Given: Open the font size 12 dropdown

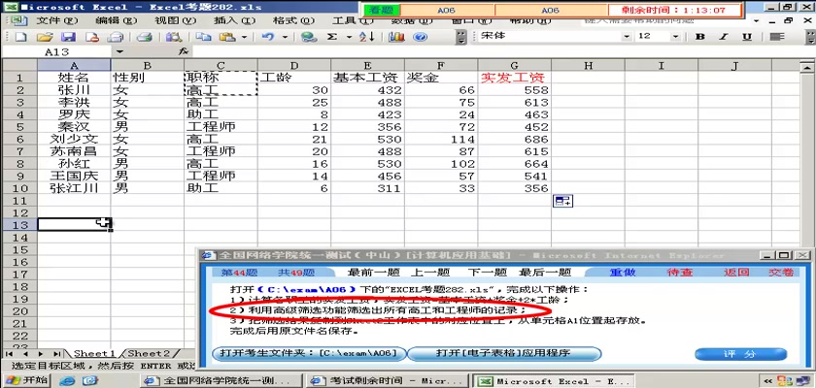Looking at the screenshot, I should [675, 36].
